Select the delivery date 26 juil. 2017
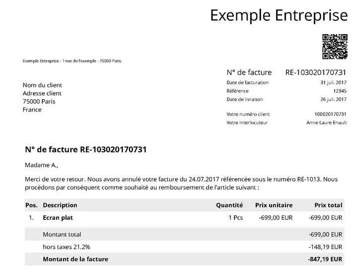This screenshot has height=274, width=361. pos(333,99)
